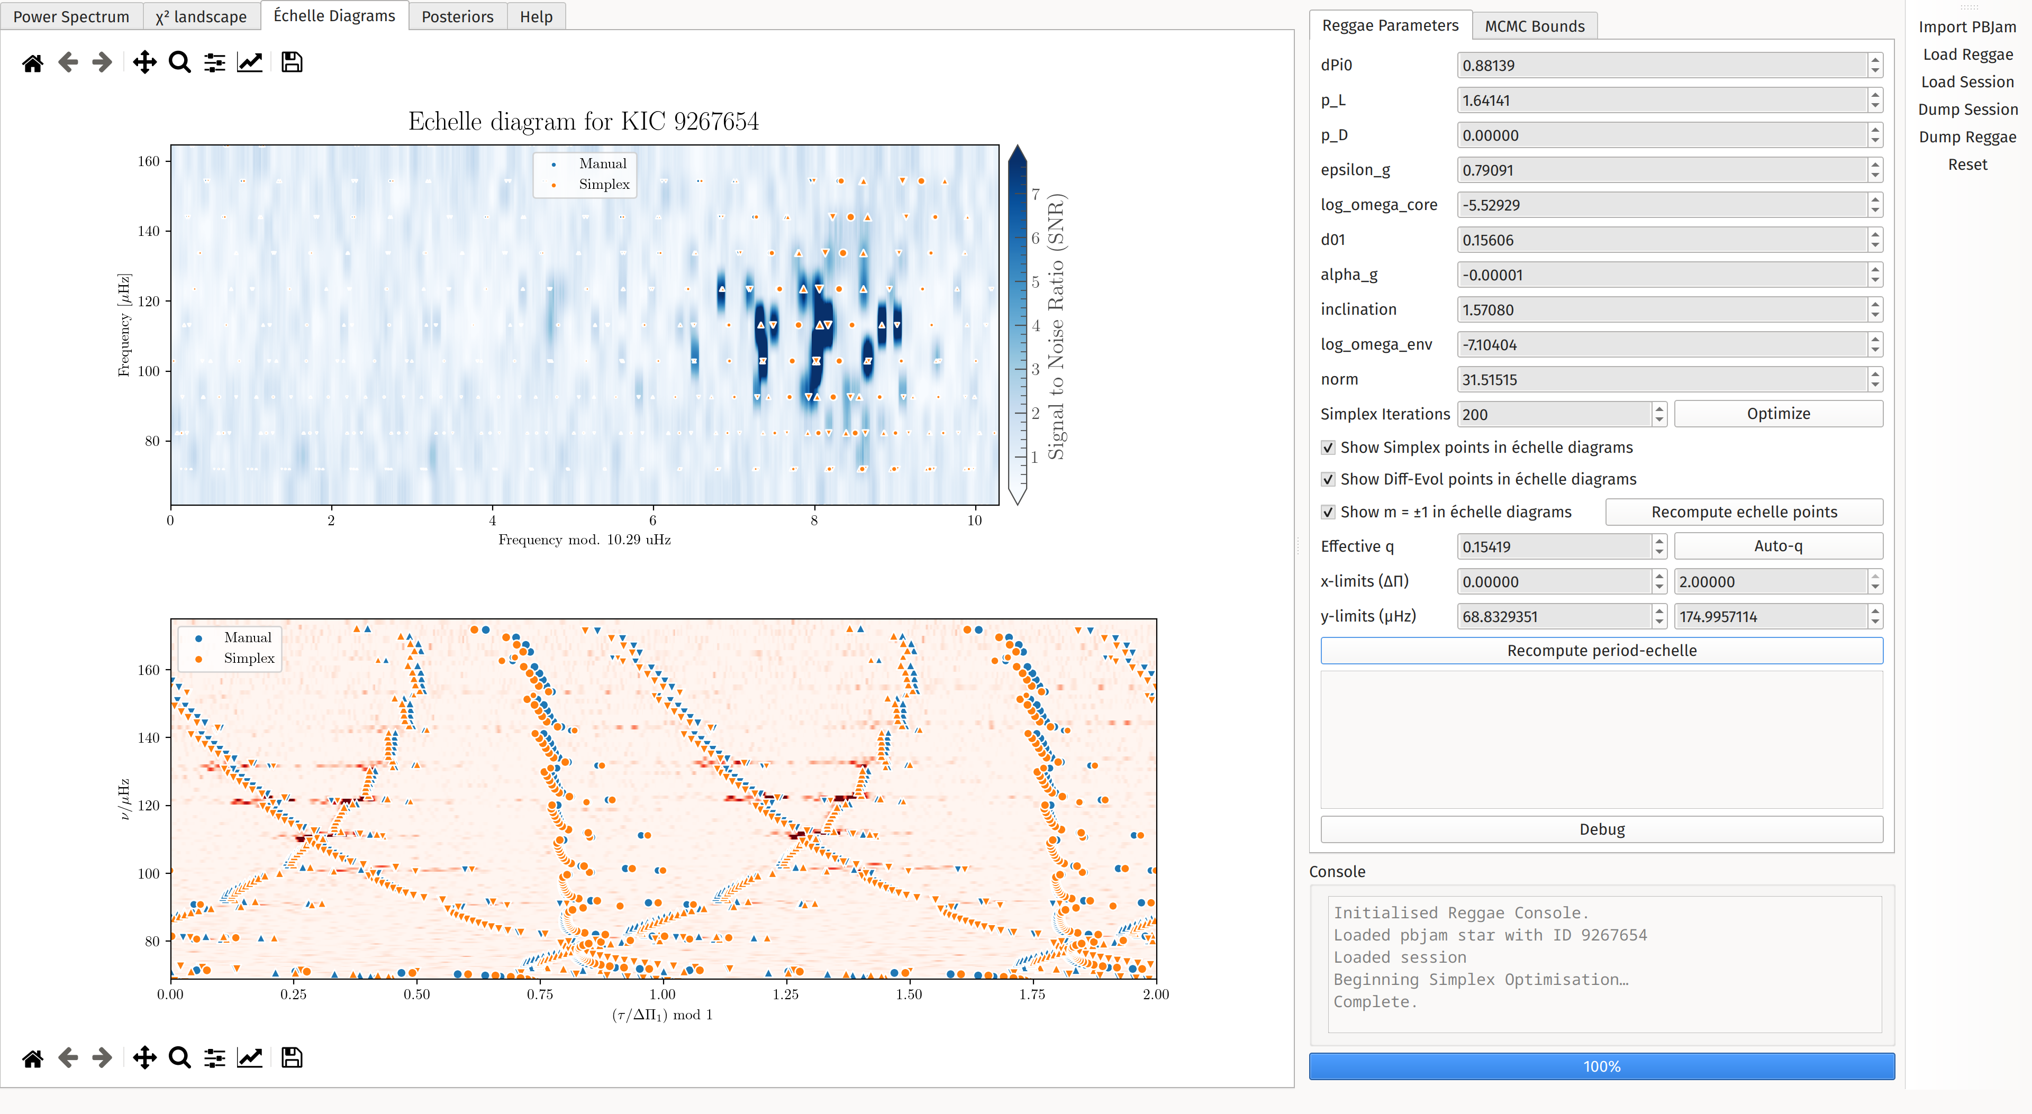2032x1114 pixels.
Task: Select the Pan tool in top toolbar
Action: point(144,62)
